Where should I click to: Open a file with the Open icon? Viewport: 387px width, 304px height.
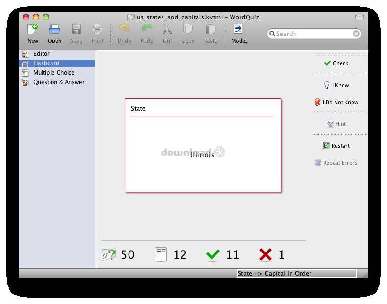tap(54, 29)
